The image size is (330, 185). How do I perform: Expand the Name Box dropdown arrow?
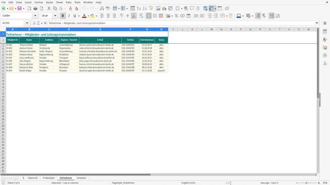tap(27, 23)
